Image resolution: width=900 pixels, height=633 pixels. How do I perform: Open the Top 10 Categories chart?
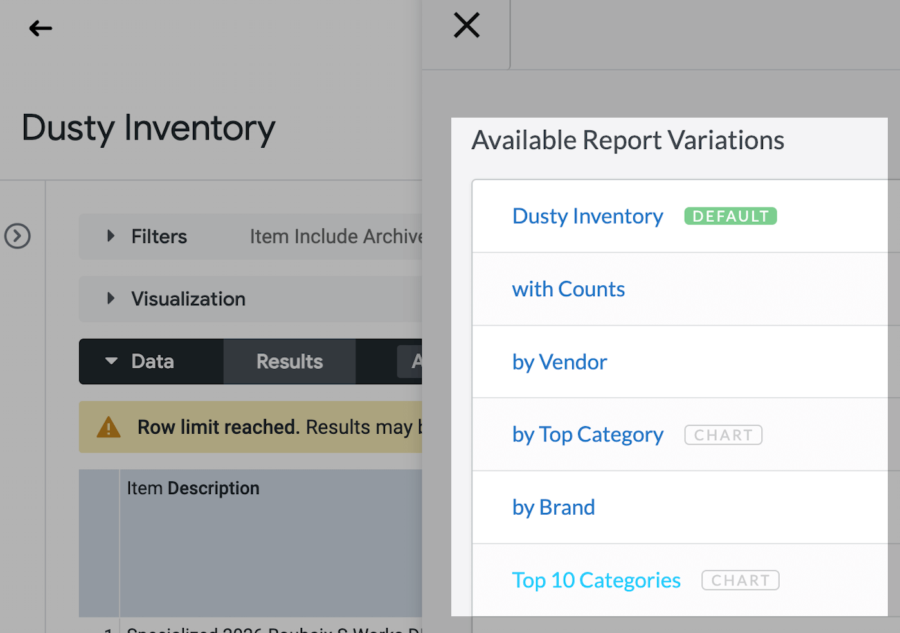596,580
